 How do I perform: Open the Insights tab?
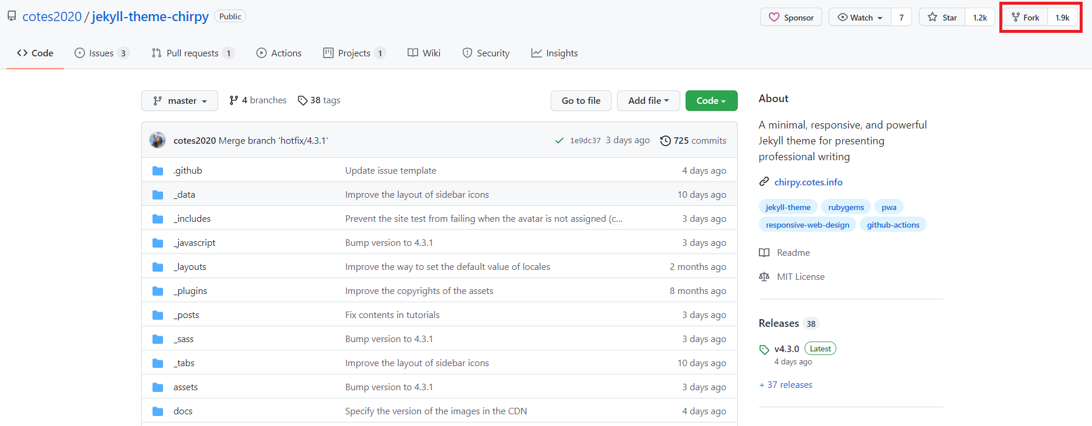click(x=554, y=53)
